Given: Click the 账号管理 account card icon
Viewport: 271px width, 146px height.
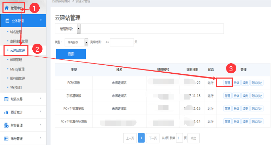Looking at the screenshot, I should point(6,139).
